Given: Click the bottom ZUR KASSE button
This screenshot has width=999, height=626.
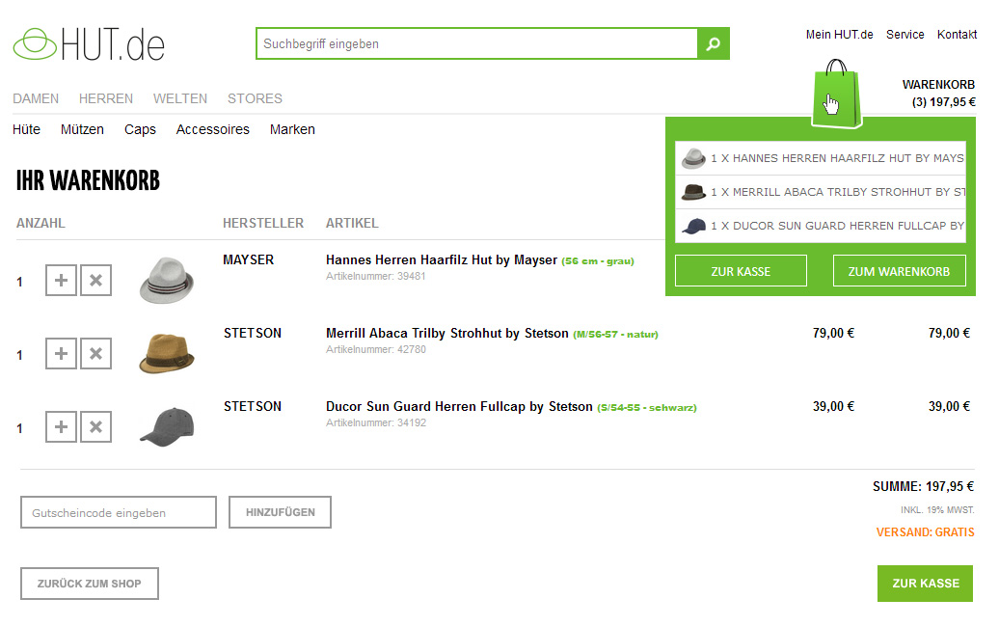Looking at the screenshot, I should click(925, 584).
